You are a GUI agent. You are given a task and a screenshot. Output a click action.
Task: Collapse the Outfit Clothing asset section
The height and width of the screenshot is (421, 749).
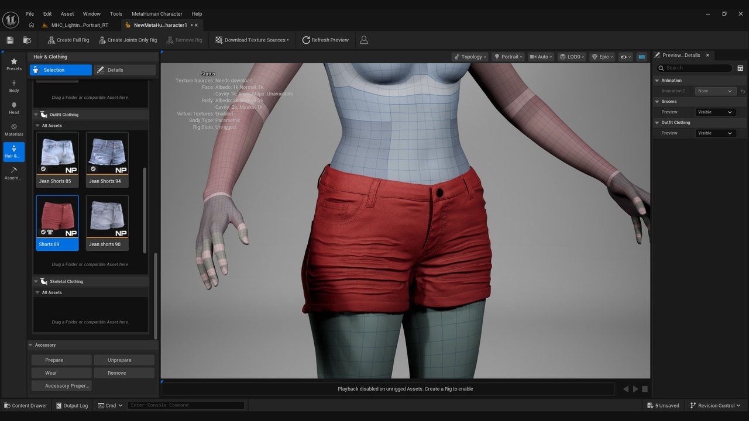pyautogui.click(x=36, y=115)
